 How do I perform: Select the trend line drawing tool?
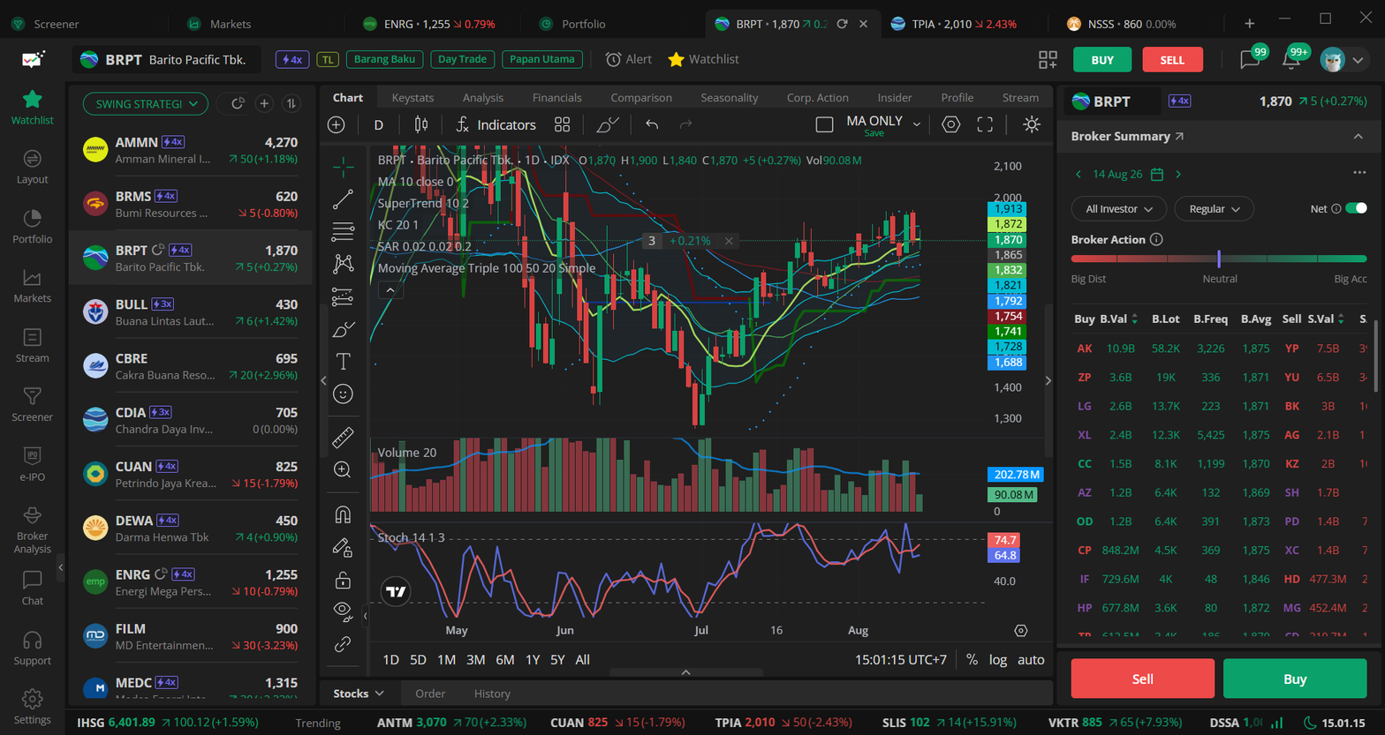[344, 200]
